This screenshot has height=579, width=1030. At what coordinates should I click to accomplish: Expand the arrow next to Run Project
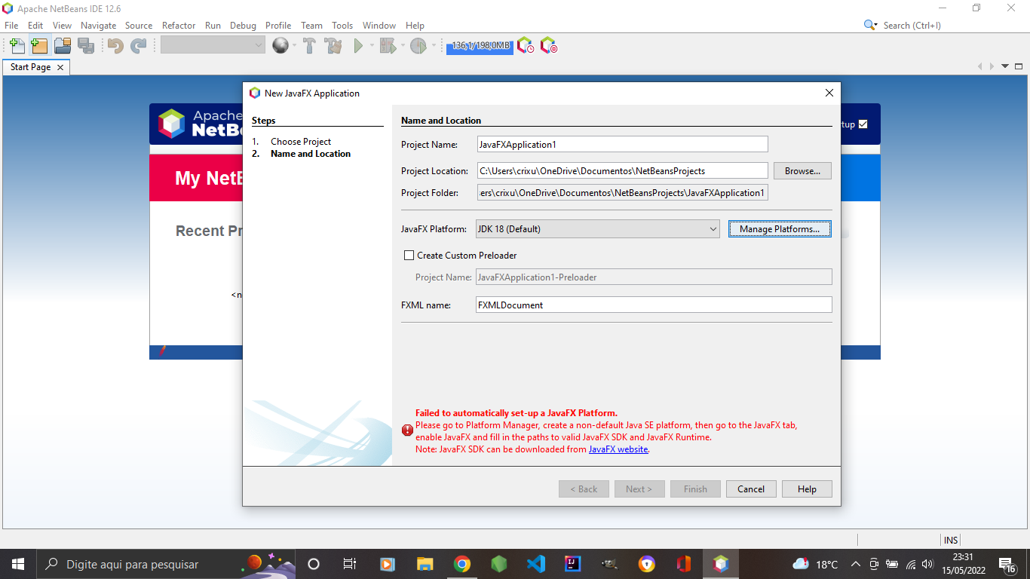point(372,46)
